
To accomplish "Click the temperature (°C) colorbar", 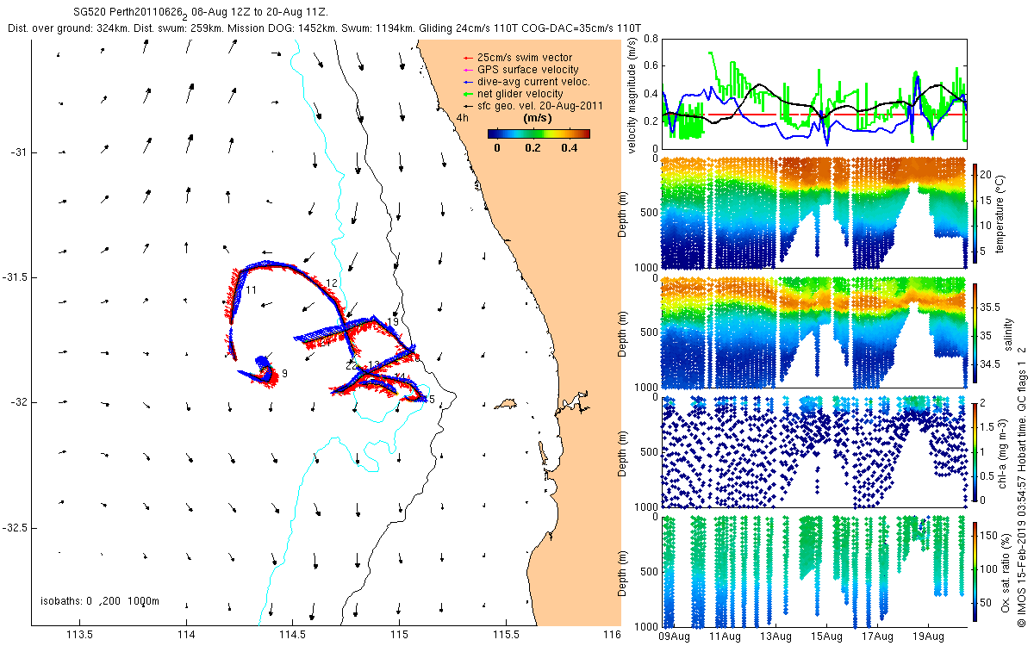I will [976, 214].
